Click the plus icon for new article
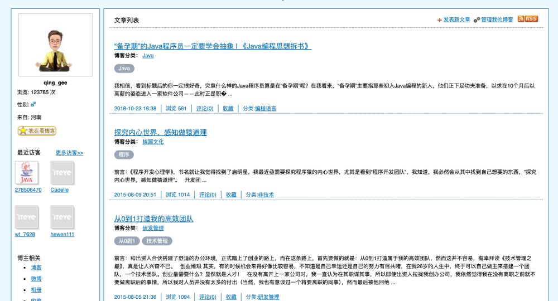The image size is (558, 301). pos(439,20)
